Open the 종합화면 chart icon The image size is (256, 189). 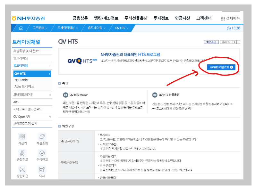click(22, 169)
